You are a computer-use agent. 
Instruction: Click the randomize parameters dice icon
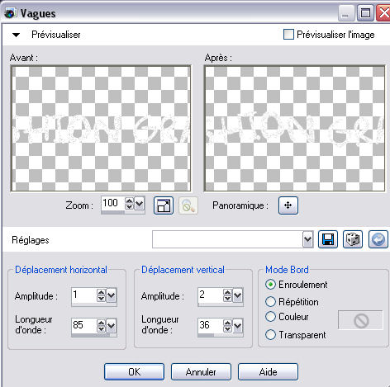(x=353, y=239)
